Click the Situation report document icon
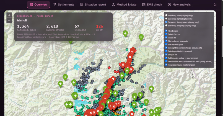The width and height of the screenshot is (223, 116). pyautogui.click(x=82, y=5)
